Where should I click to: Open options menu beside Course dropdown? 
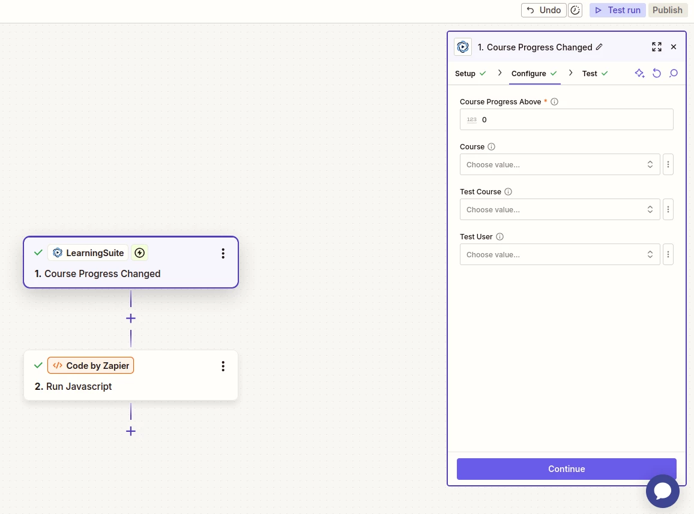tap(668, 164)
